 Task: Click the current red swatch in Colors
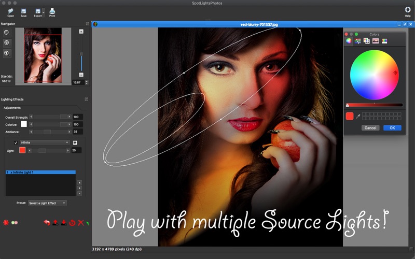[x=350, y=116]
